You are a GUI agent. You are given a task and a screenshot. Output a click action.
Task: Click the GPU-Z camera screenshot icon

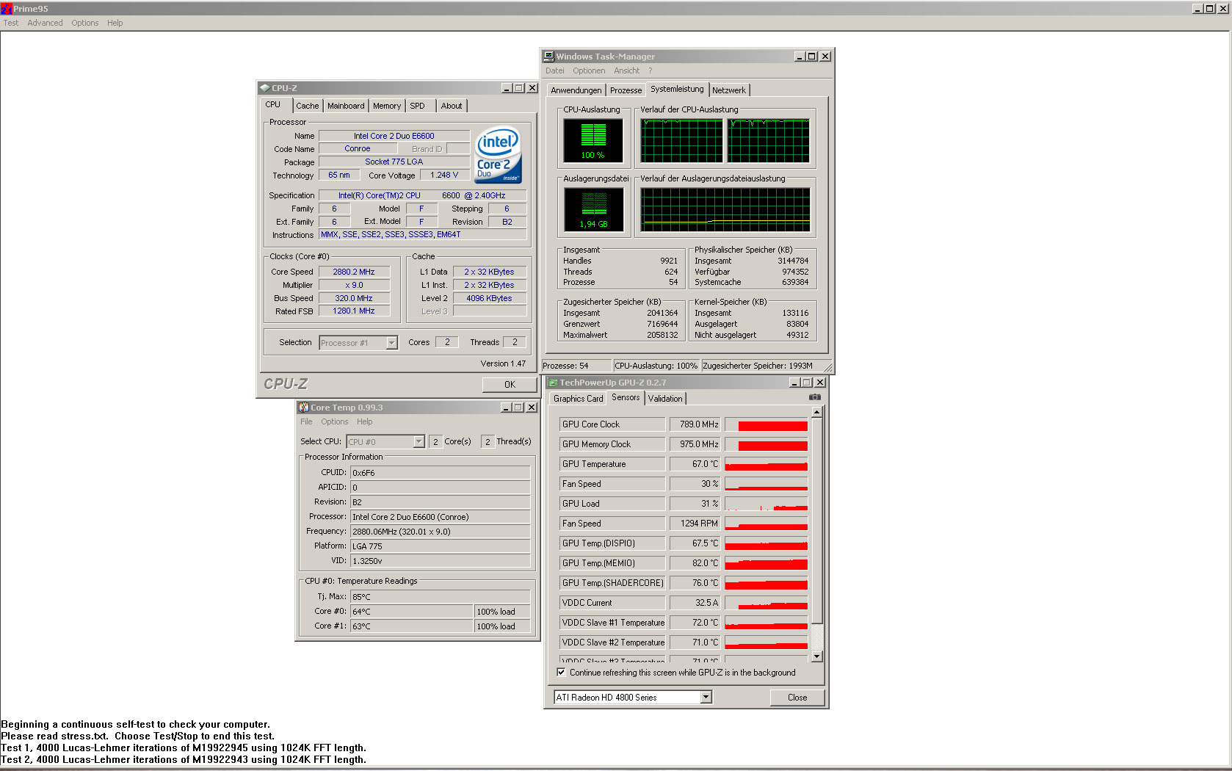pos(814,397)
